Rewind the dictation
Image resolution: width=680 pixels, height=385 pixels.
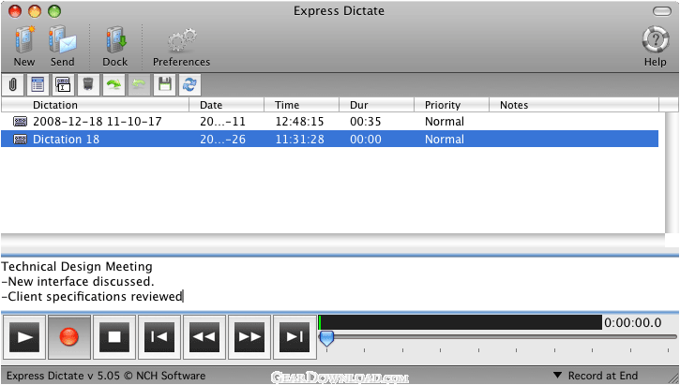pos(204,337)
